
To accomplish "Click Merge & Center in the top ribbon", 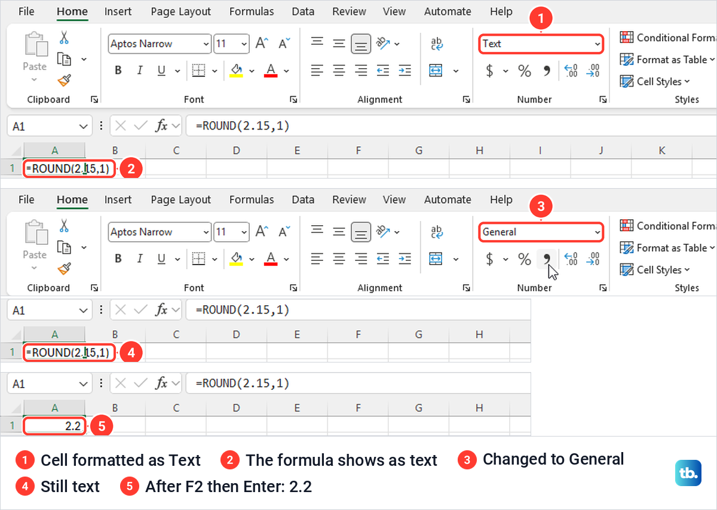I will click(x=437, y=70).
